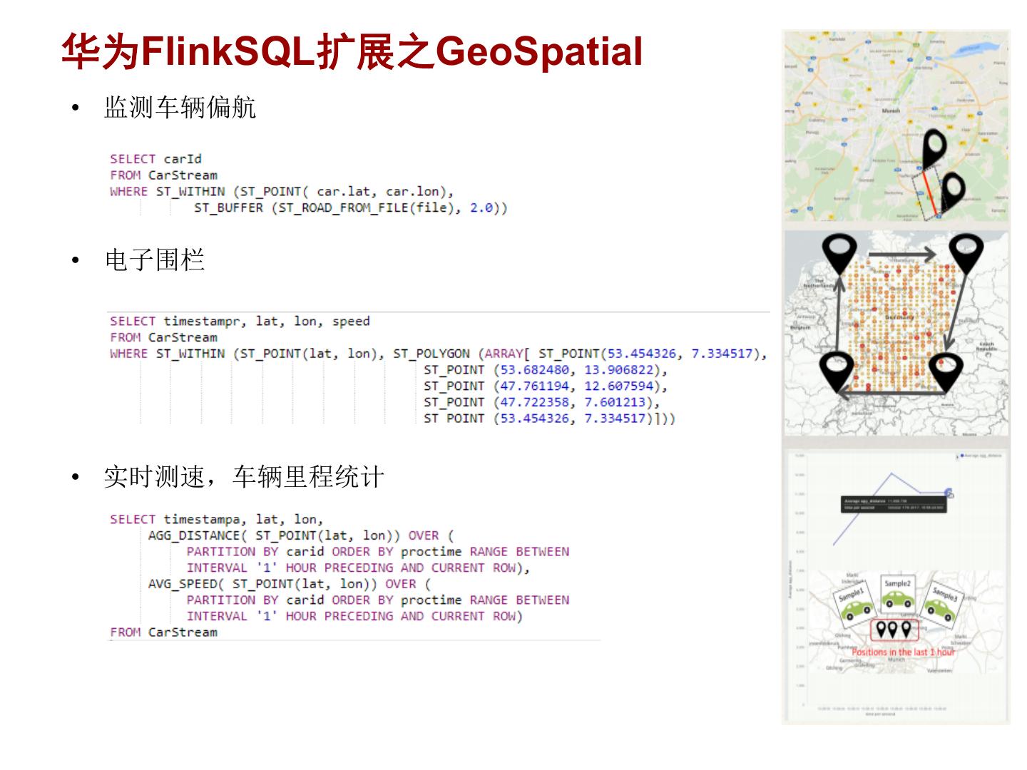This screenshot has width=1027, height=770.
Task: Click the slide title "华为FlinkSQL扩展之GeoSpatial"
Action: [352, 52]
